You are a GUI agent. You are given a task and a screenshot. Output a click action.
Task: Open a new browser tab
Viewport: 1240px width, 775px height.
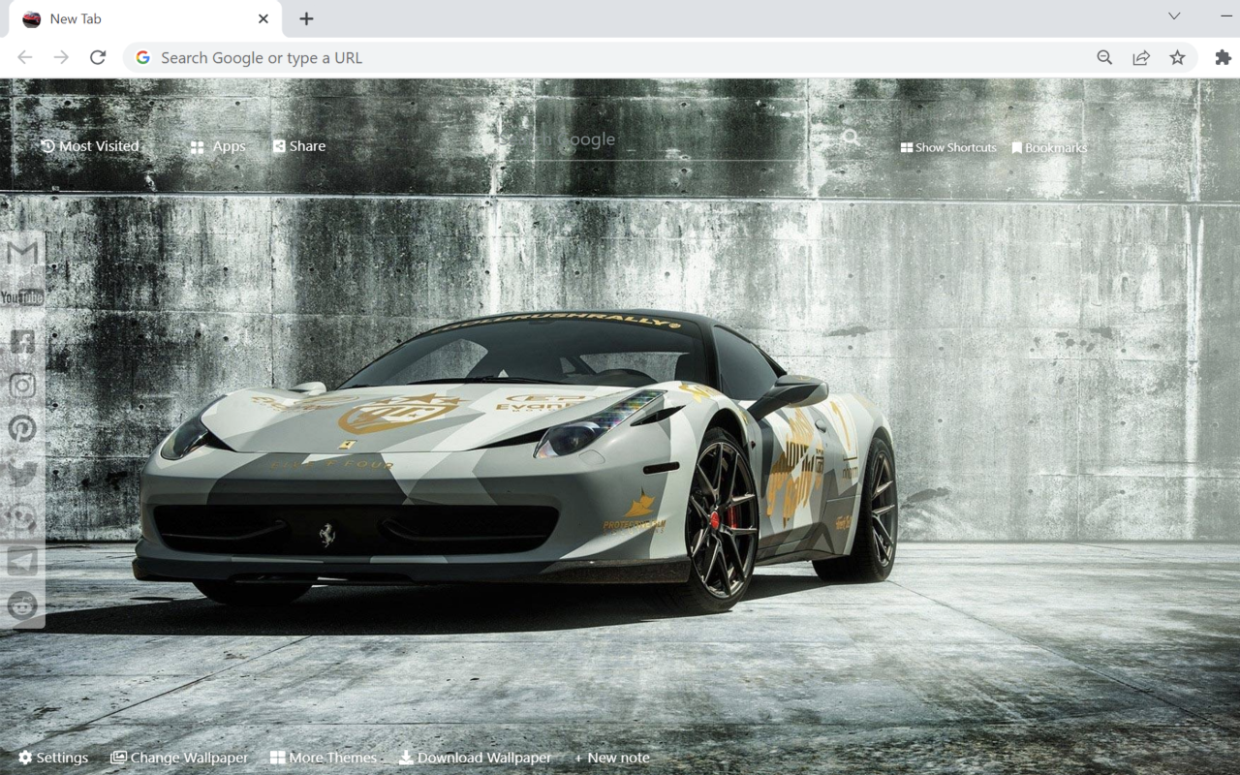[306, 18]
